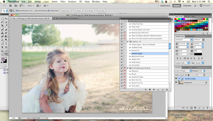Select the Crop tool

coord(2,26)
